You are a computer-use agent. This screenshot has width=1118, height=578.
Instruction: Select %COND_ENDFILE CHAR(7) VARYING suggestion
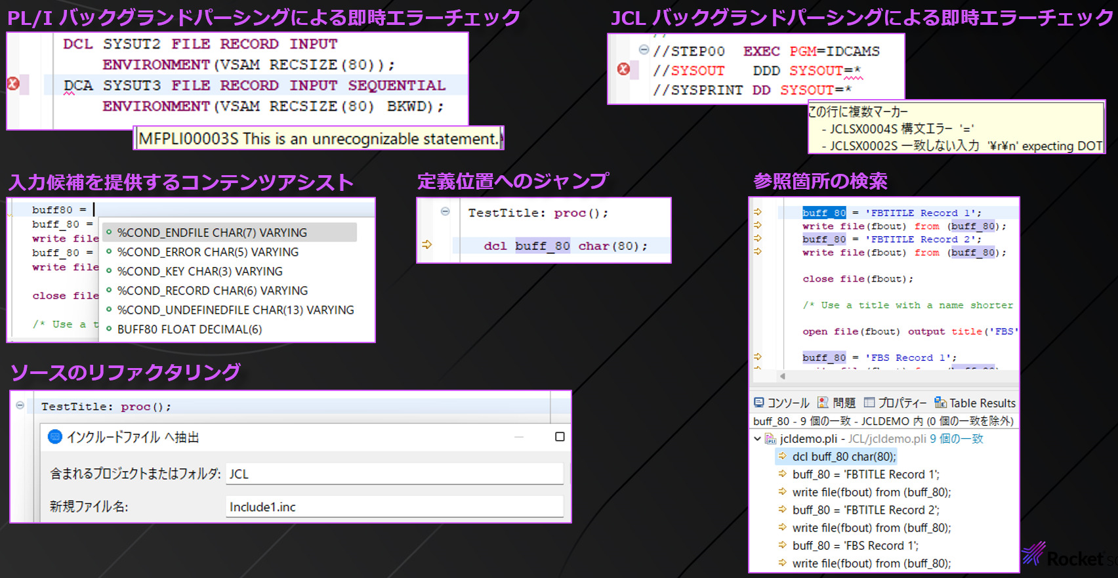coord(212,233)
